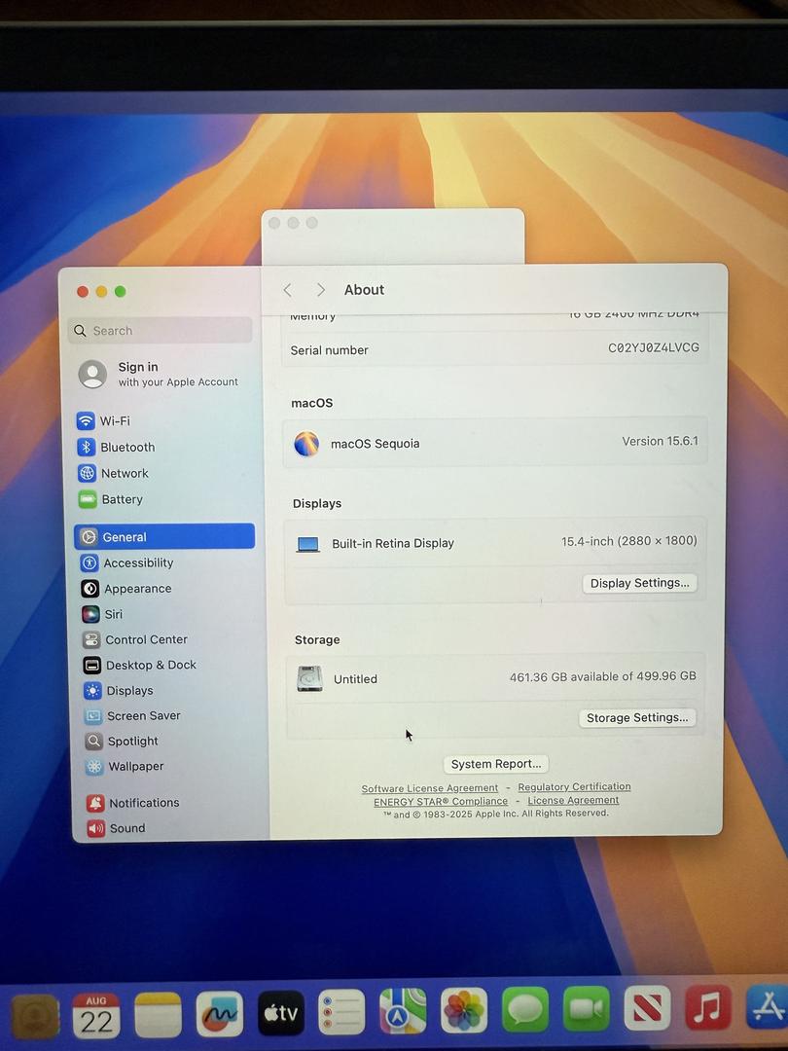
Task: Click the laptop icon beside Built-in Retina Display
Action: click(x=308, y=544)
